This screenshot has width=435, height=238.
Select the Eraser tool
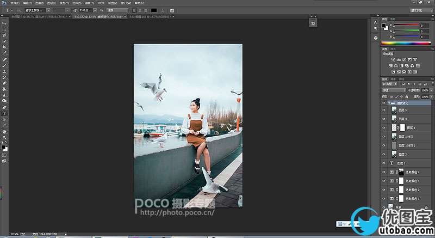(x=4, y=83)
